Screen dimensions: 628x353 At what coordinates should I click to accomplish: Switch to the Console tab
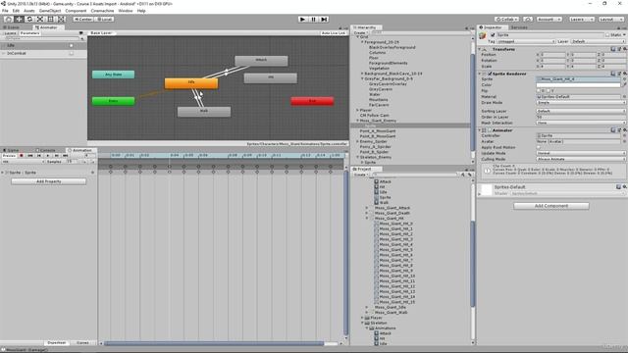tap(45, 150)
